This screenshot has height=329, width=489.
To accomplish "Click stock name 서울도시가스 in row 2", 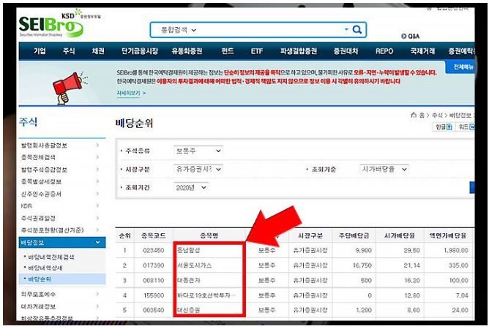I will coord(194,265).
